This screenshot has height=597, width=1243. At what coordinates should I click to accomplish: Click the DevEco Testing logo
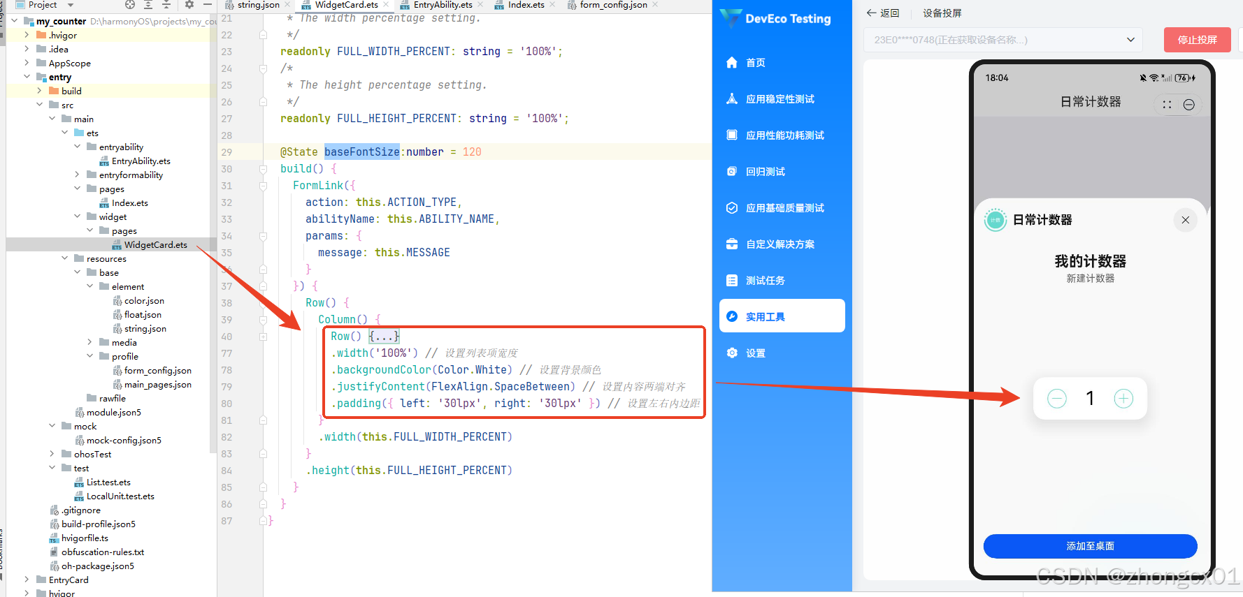tap(776, 19)
